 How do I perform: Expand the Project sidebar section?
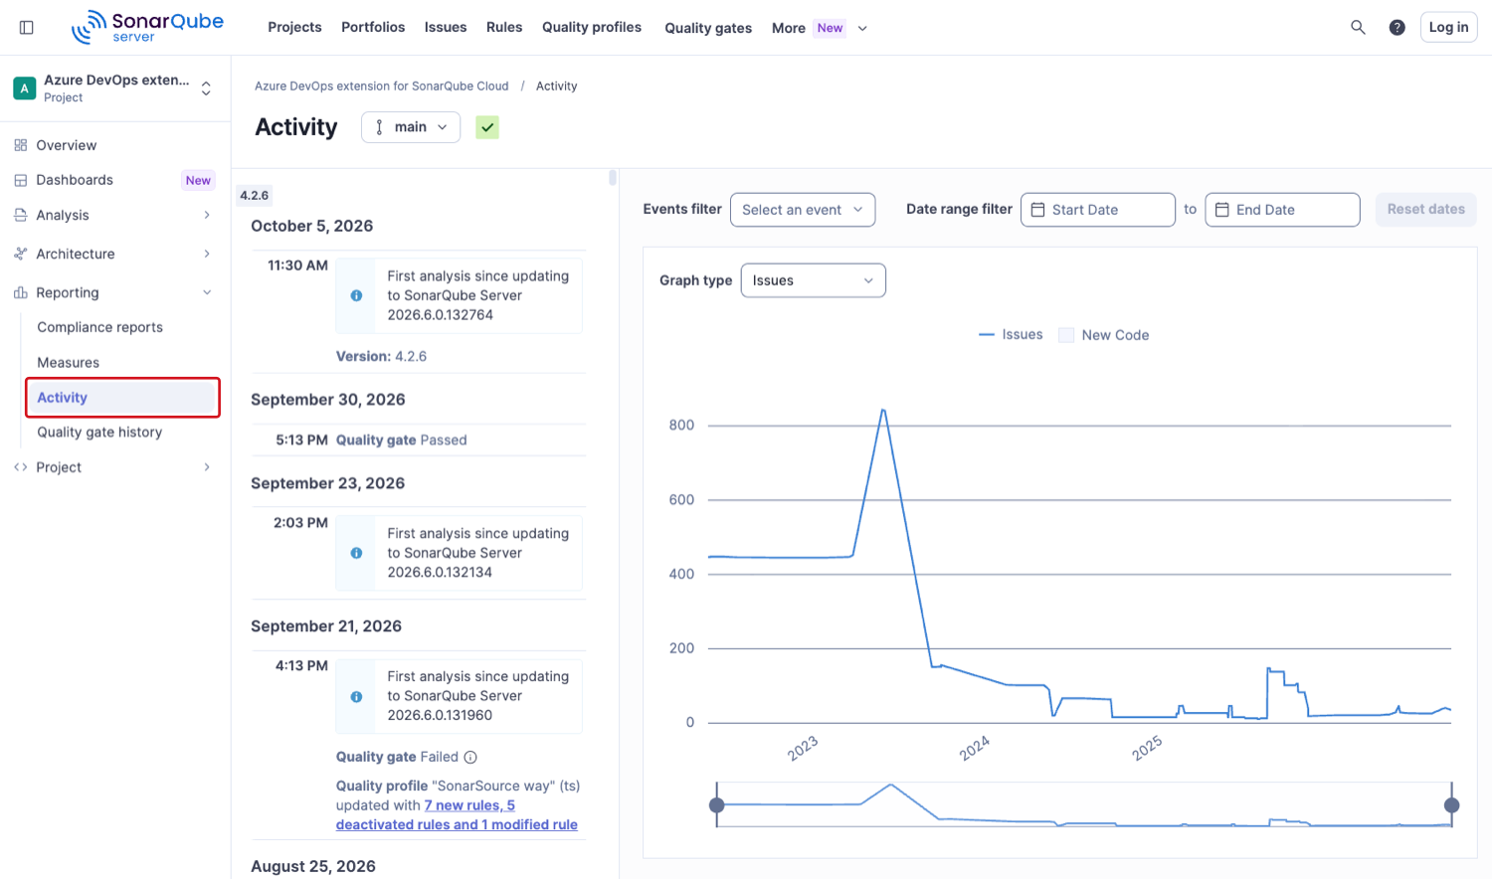pos(115,467)
